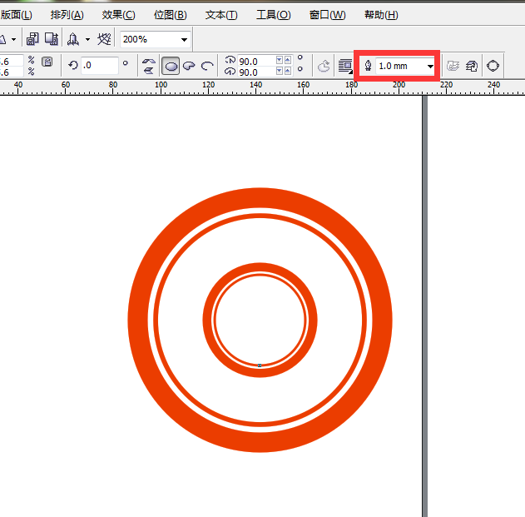Viewport: 525px width, 517px height.
Task: Click the clockwise/counterclockwise arc direction icon
Action: [x=324, y=66]
